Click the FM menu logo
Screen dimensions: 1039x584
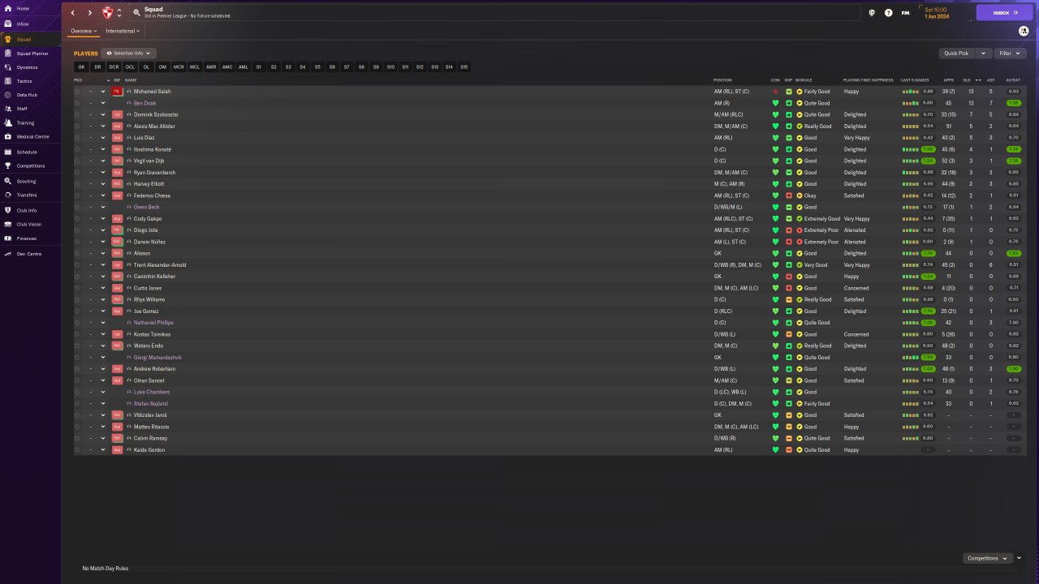point(905,13)
